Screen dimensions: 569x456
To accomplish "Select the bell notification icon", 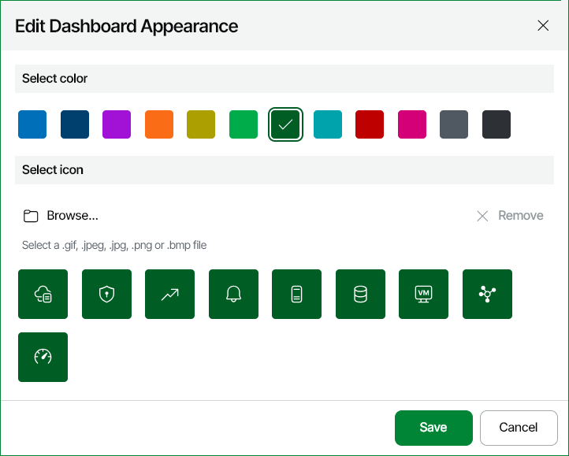I will click(234, 294).
